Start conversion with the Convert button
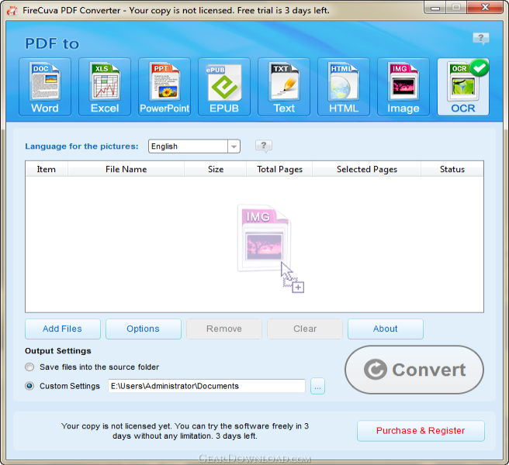The width and height of the screenshot is (509, 465). click(x=414, y=370)
